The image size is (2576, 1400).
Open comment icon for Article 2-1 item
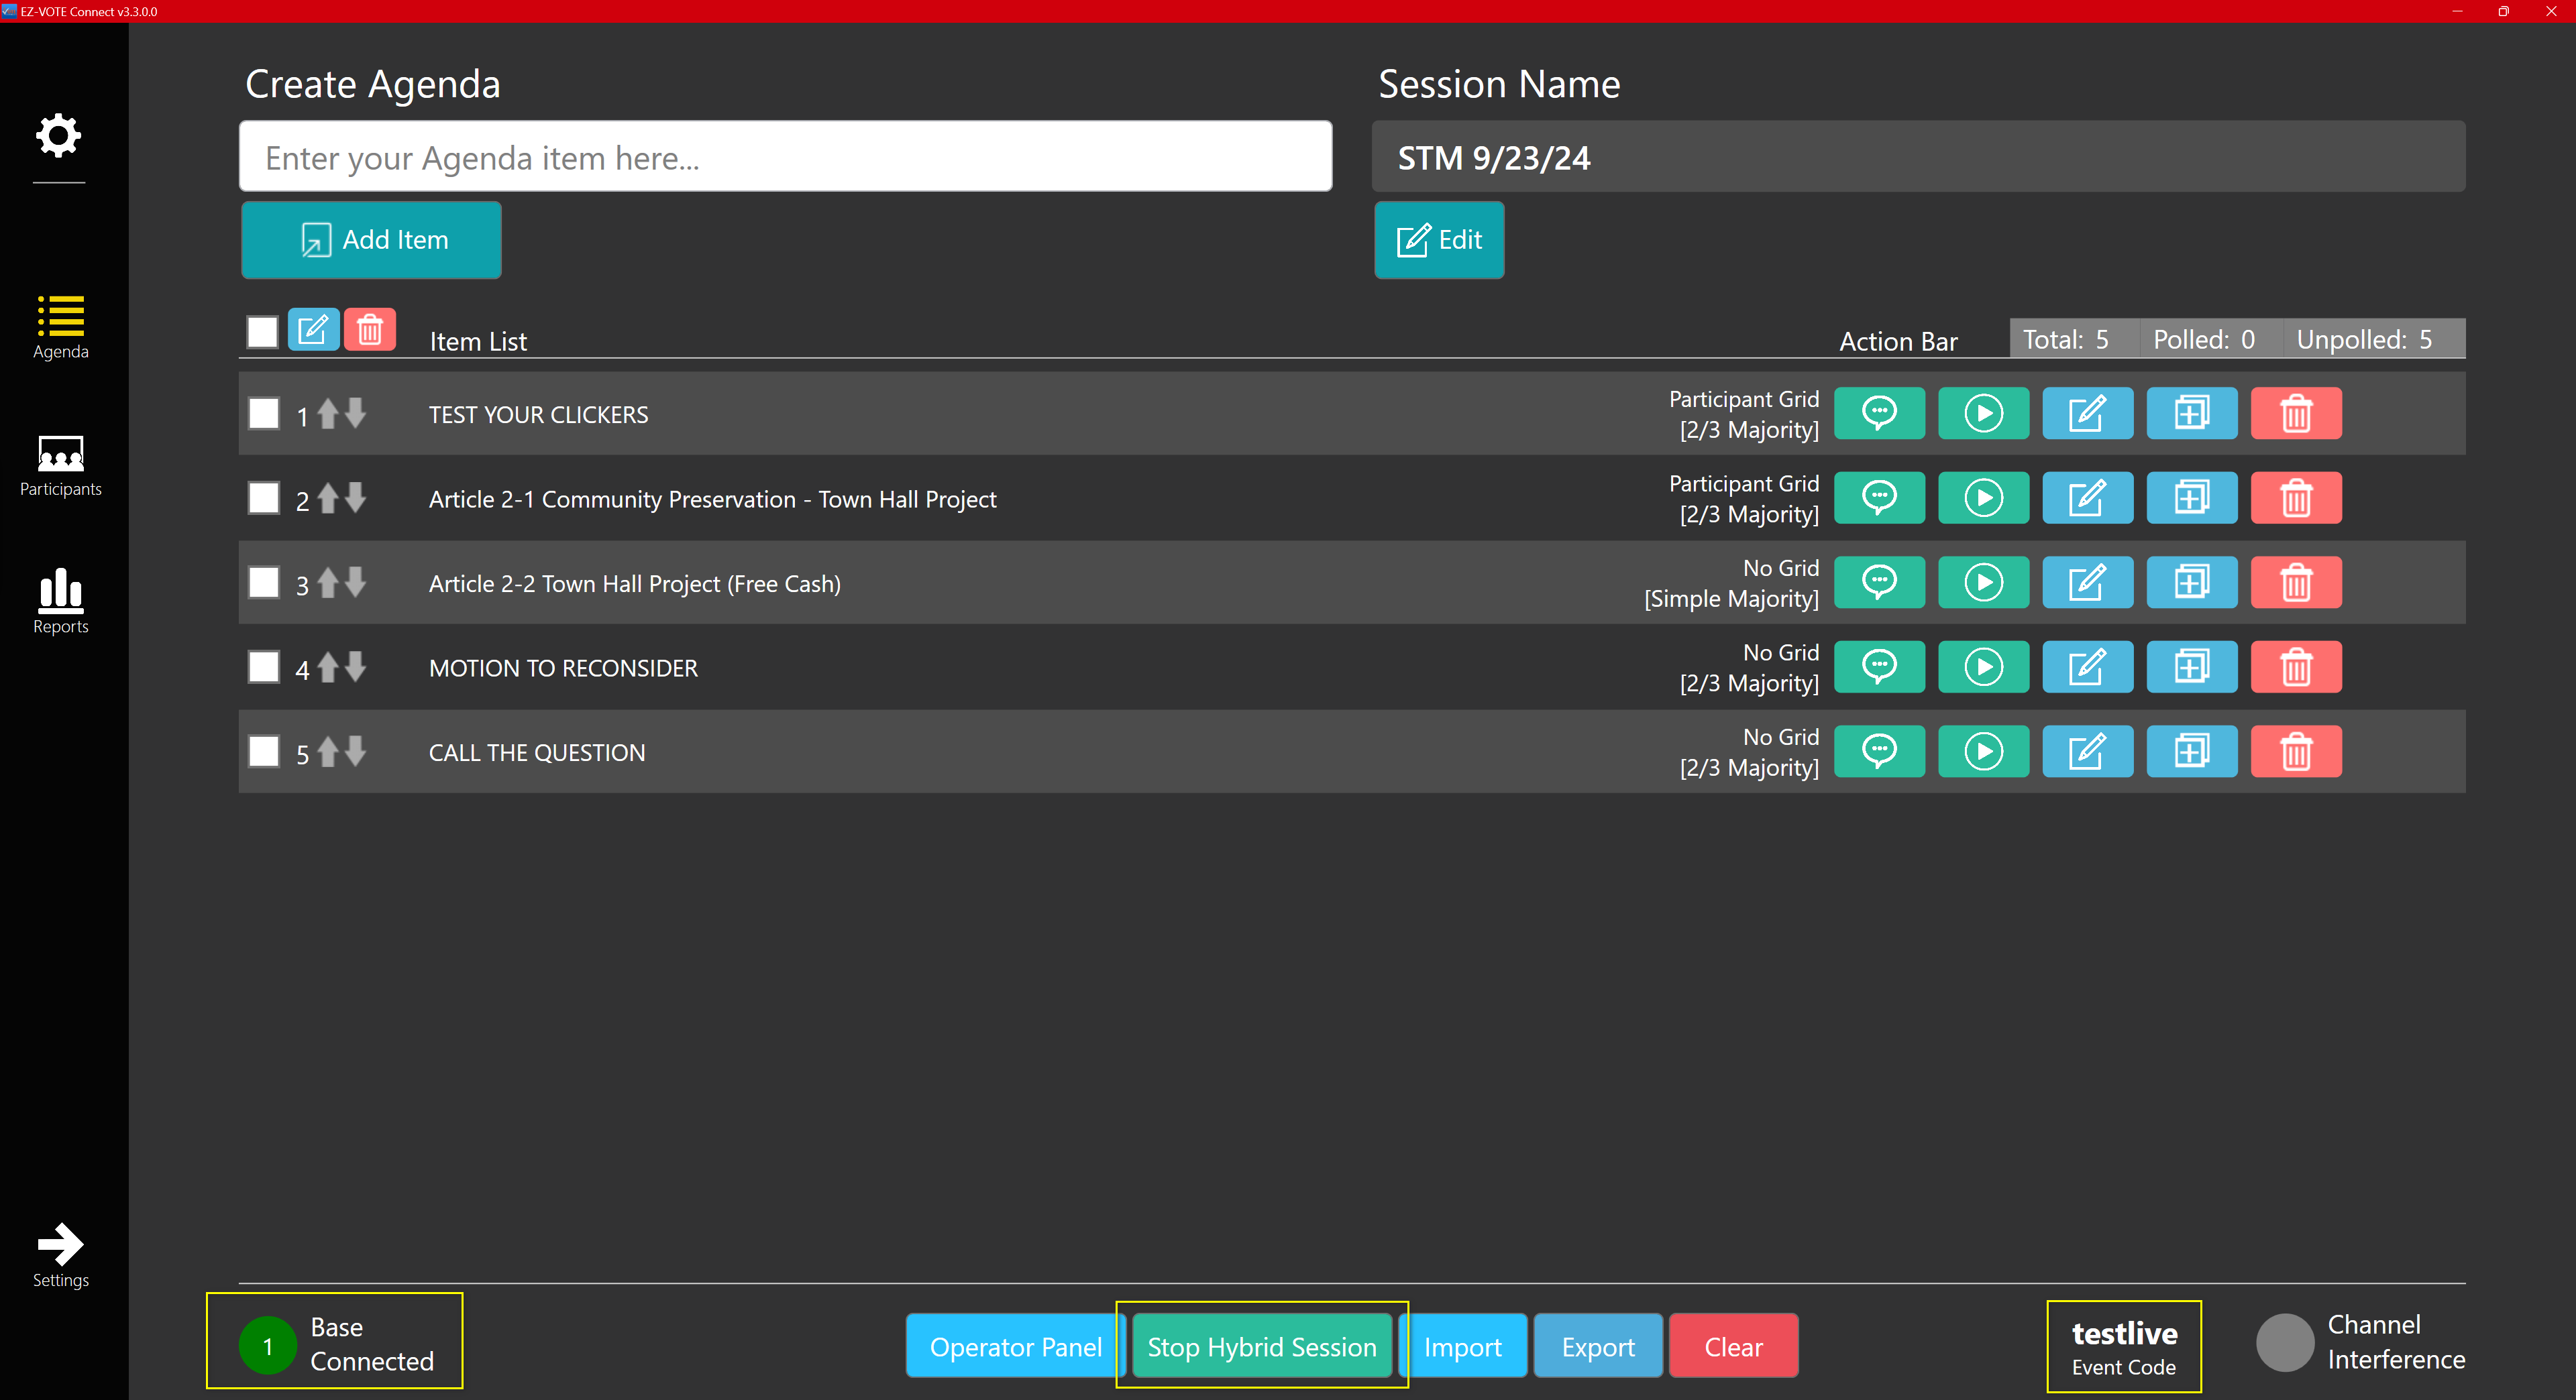1879,498
